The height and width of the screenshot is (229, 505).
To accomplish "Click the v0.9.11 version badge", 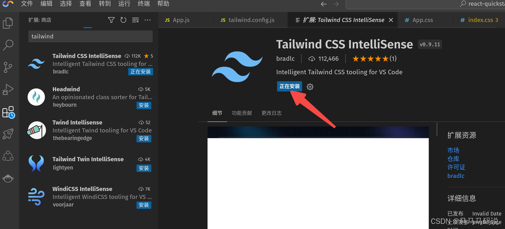I will (x=430, y=44).
